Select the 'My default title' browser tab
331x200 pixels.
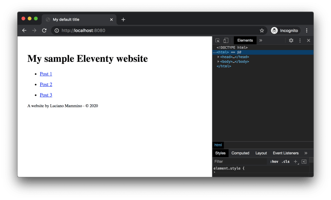pyautogui.click(x=79, y=20)
